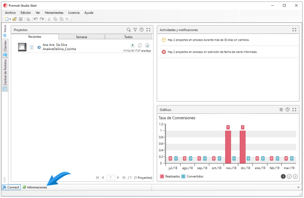Open help for the Proyectos panel

click(142, 30)
